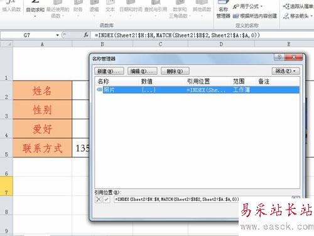Select row 7 header

tap(6, 186)
